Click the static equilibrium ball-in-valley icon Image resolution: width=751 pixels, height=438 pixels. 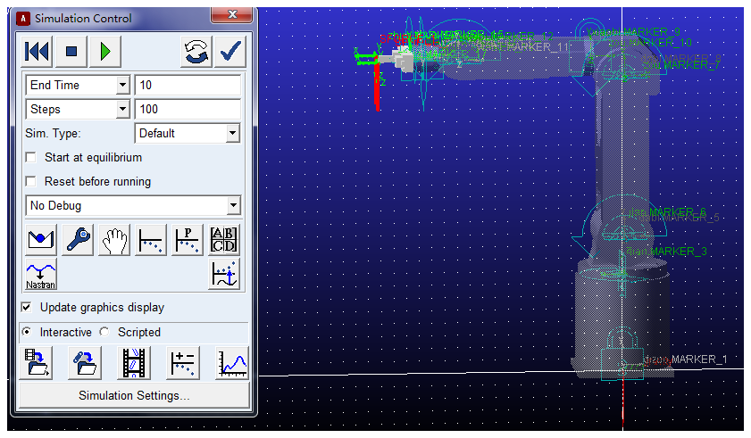pyautogui.click(x=41, y=240)
